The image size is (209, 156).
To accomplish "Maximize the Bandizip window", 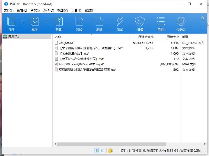I will pyautogui.click(x=189, y=4).
